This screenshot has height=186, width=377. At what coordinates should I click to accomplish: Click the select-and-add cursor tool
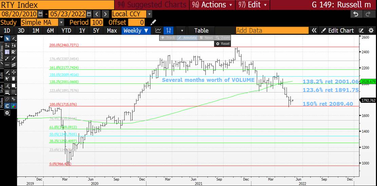pyautogui.click(x=7, y=78)
